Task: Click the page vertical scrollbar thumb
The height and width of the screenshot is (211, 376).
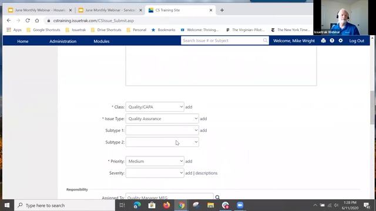Action: point(372,108)
